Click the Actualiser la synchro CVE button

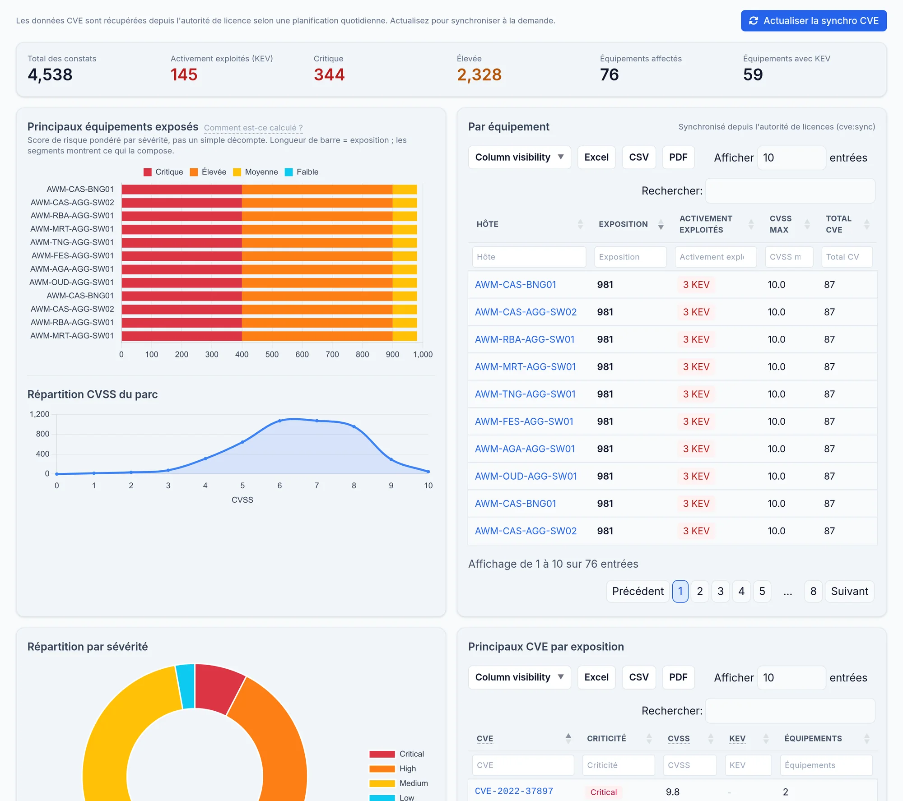(814, 21)
